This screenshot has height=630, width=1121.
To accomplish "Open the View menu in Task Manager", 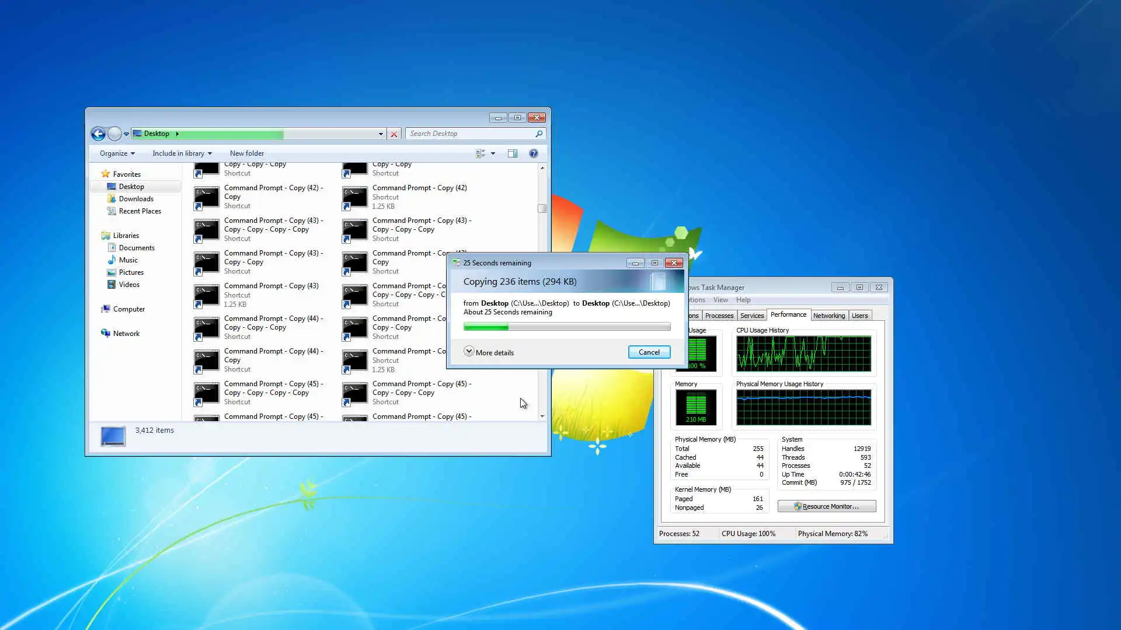I will (720, 300).
